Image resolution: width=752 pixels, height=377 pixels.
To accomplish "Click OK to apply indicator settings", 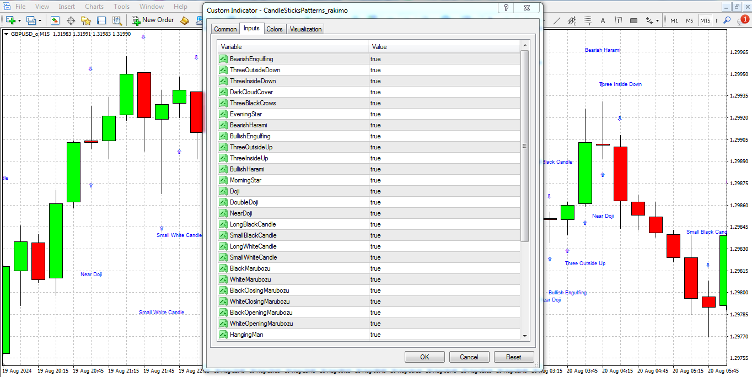I will point(425,357).
